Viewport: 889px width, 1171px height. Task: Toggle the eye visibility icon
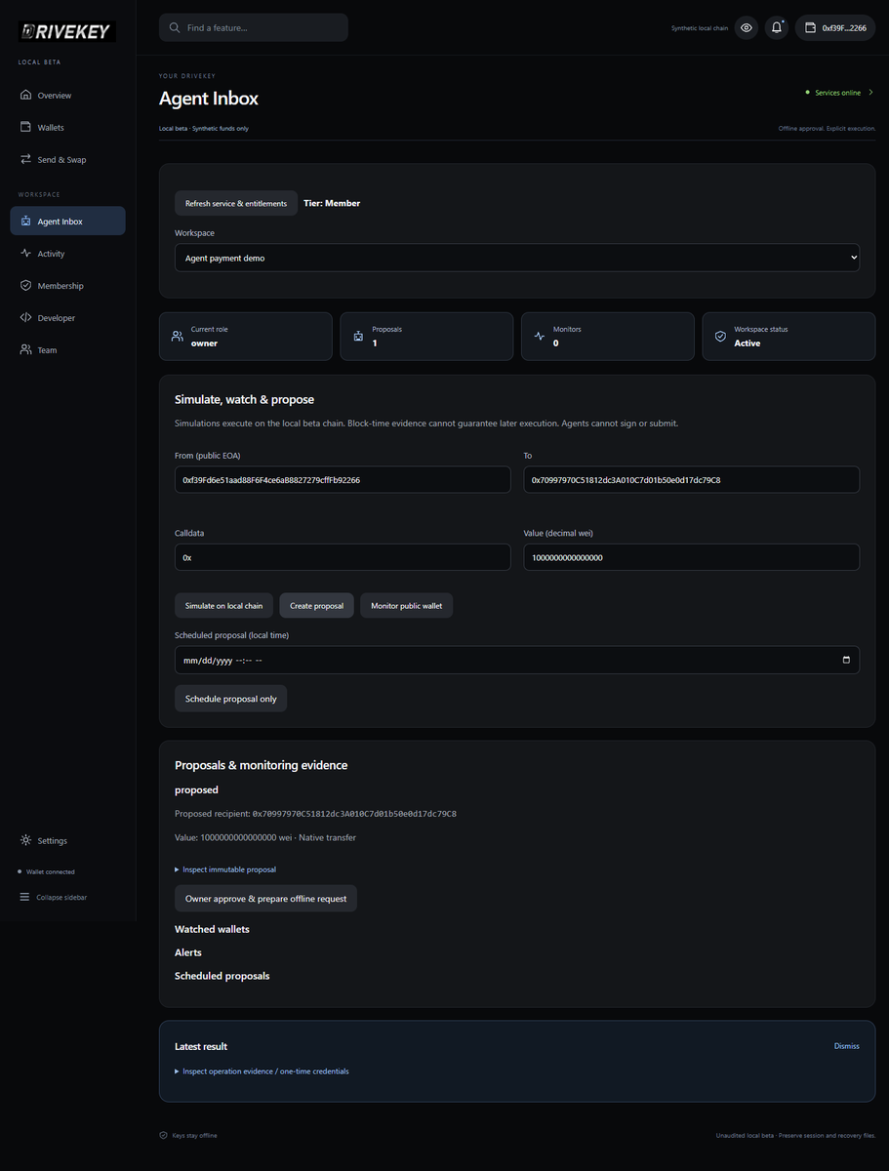point(747,27)
